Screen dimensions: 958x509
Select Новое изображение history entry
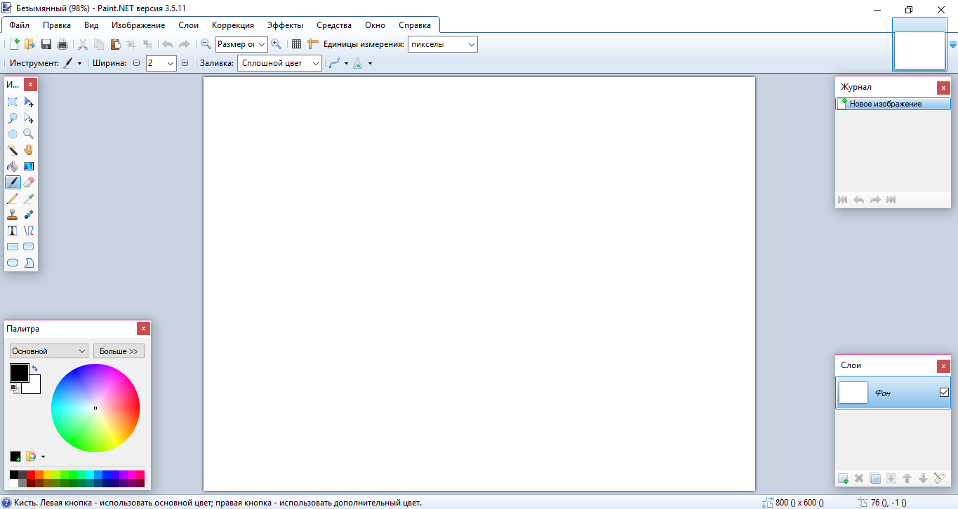click(893, 104)
